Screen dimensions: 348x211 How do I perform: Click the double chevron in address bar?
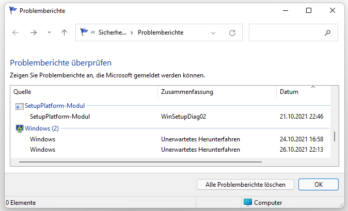point(93,33)
